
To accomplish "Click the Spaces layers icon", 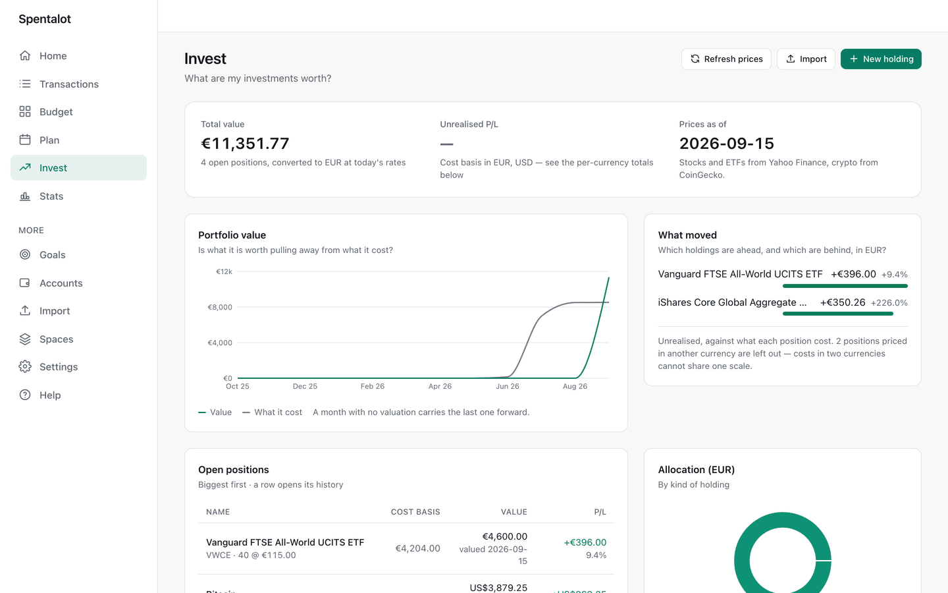I will [25, 339].
